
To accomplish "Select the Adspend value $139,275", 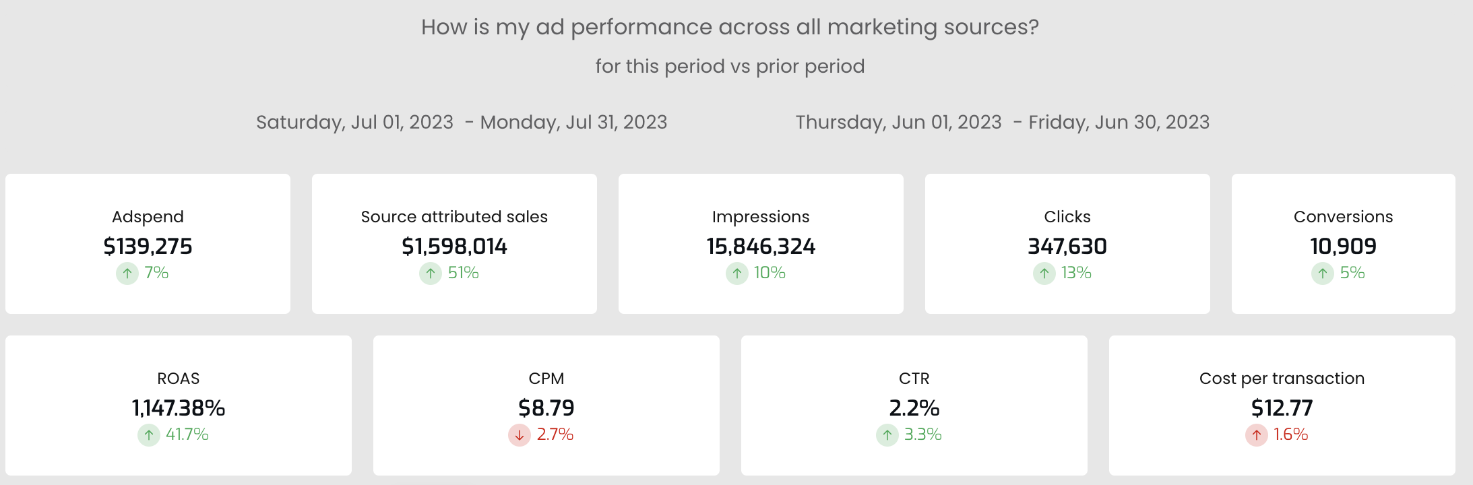I will (148, 247).
